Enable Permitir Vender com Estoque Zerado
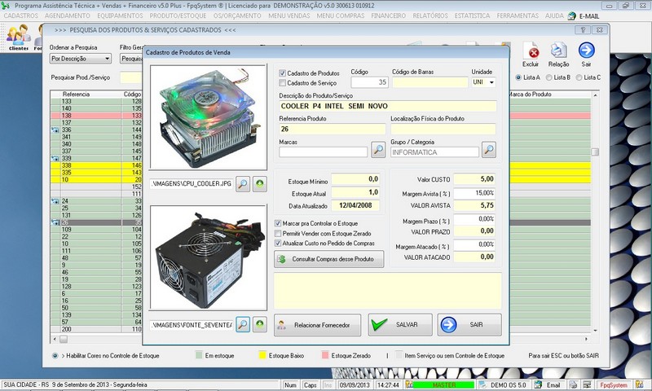652x391 pixels. coord(278,234)
